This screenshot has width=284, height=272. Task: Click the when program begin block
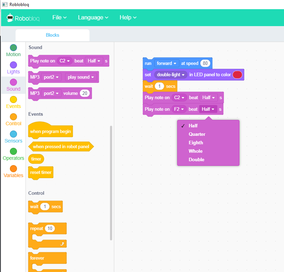50,132
